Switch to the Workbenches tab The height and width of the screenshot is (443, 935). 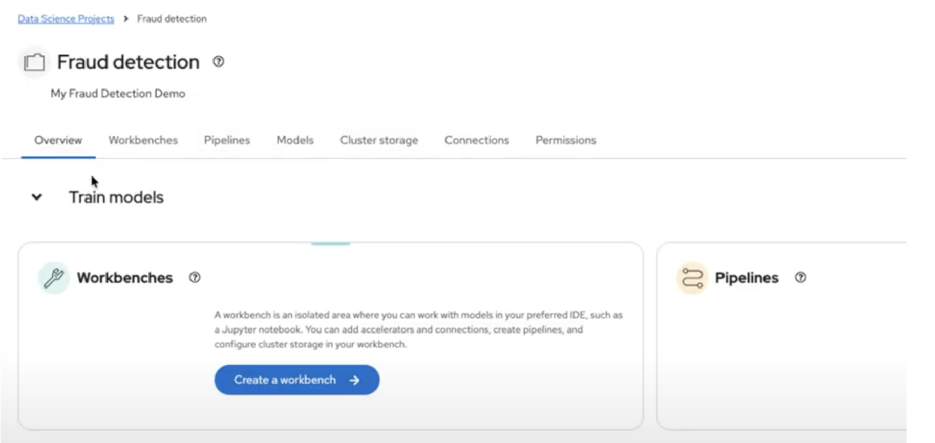143,140
